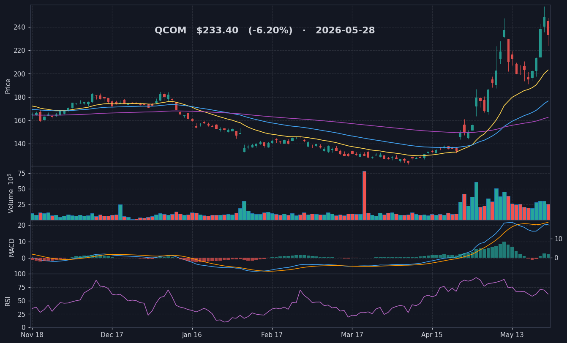The height and width of the screenshot is (343, 567).
Task: Click the 10 tick on left MACD axis
Action: (22, 242)
